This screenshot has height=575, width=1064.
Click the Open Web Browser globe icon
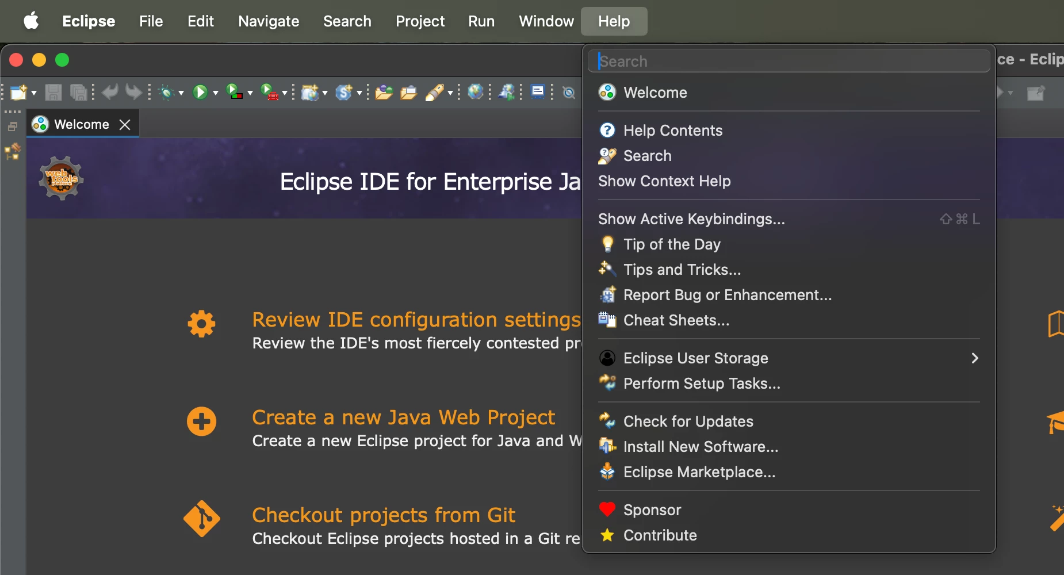(476, 91)
